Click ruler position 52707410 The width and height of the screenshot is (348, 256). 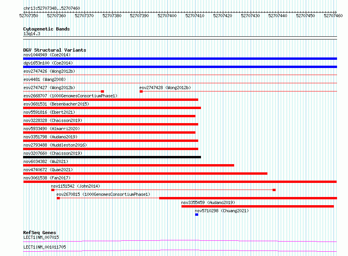click(195, 16)
